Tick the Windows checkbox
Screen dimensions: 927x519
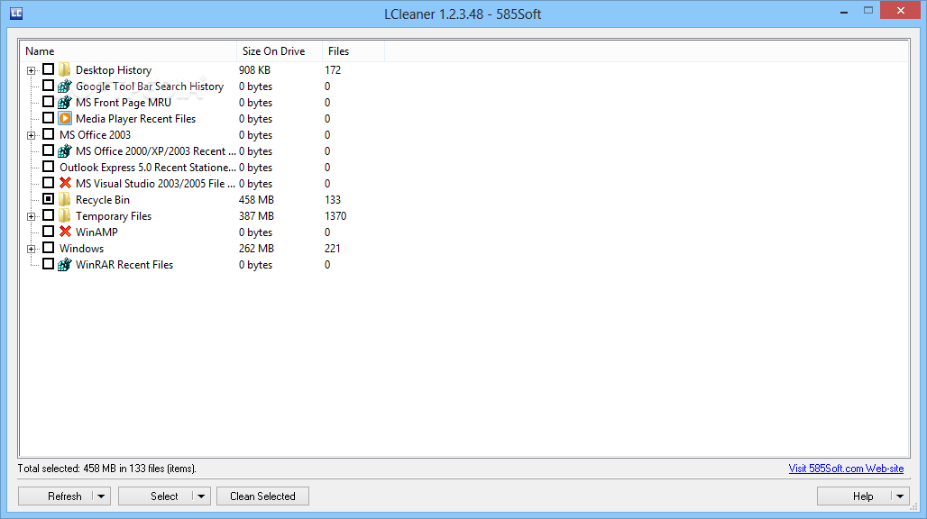click(49, 248)
